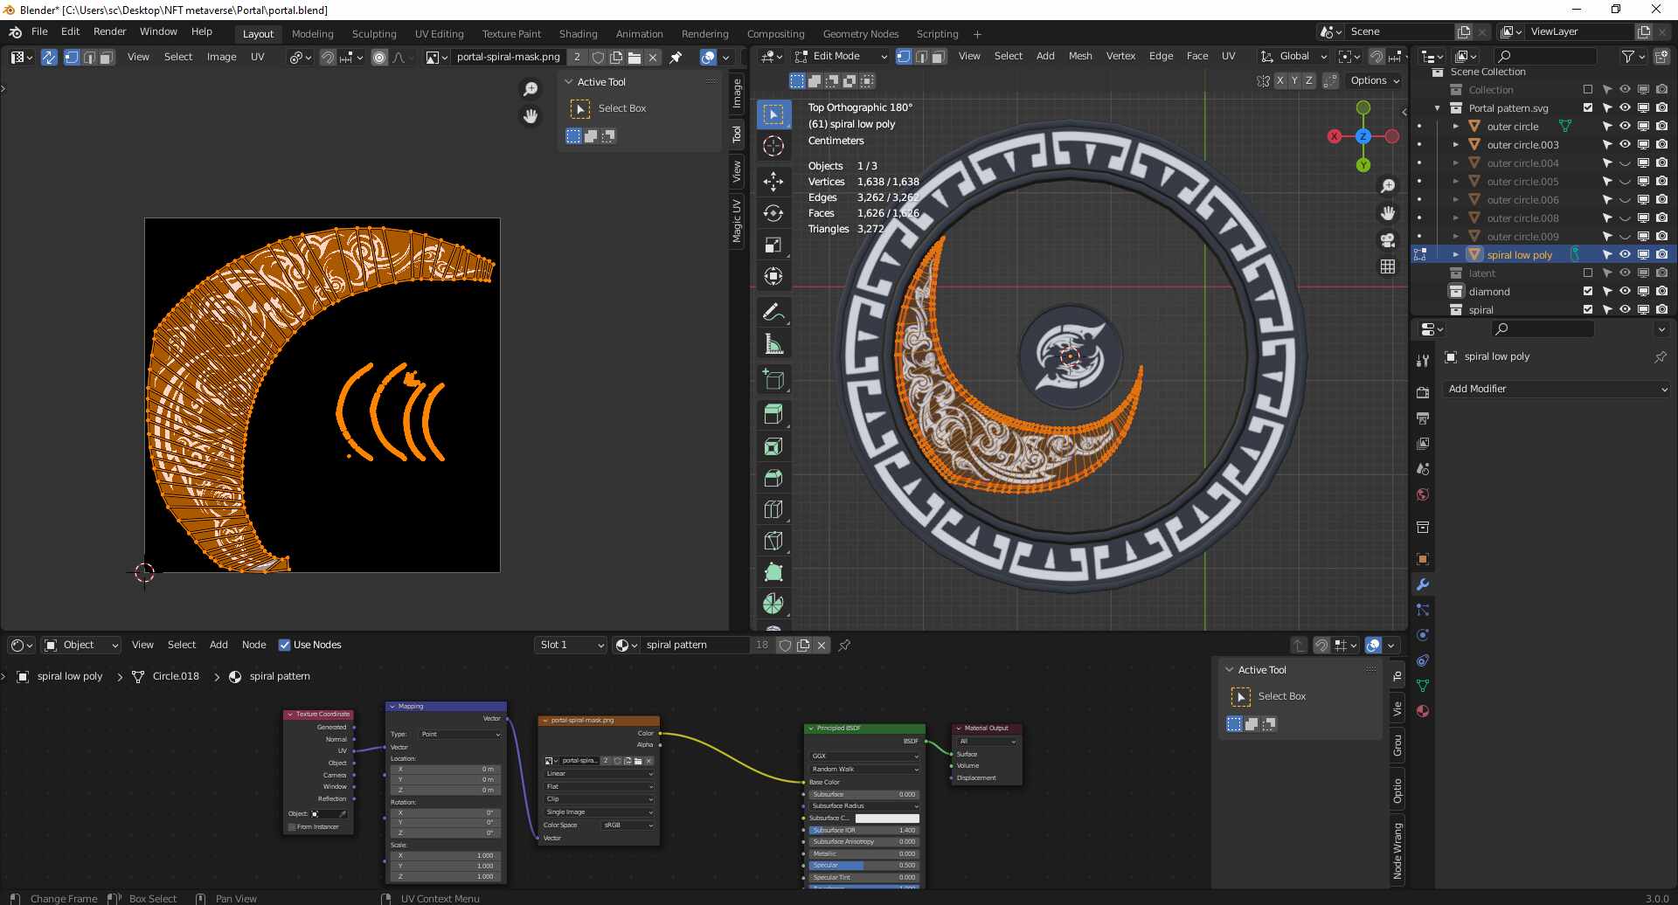Open the Render menu
The image size is (1678, 905).
point(110,31)
